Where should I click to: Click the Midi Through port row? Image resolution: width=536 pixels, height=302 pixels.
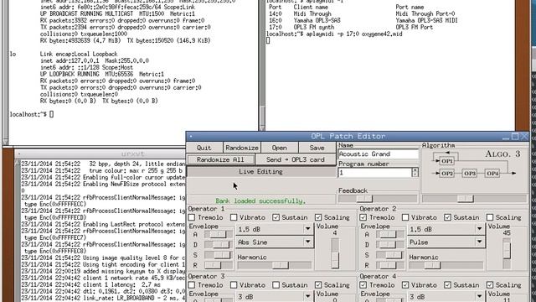click(x=362, y=13)
